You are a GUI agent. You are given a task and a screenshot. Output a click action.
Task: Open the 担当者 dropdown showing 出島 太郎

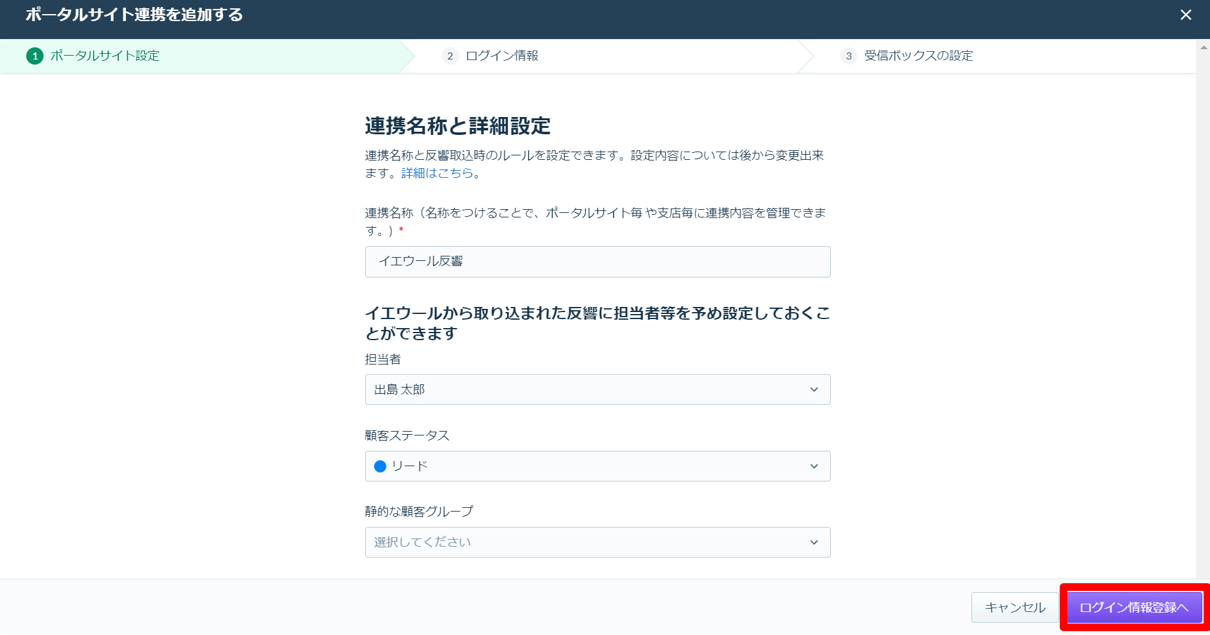(597, 389)
